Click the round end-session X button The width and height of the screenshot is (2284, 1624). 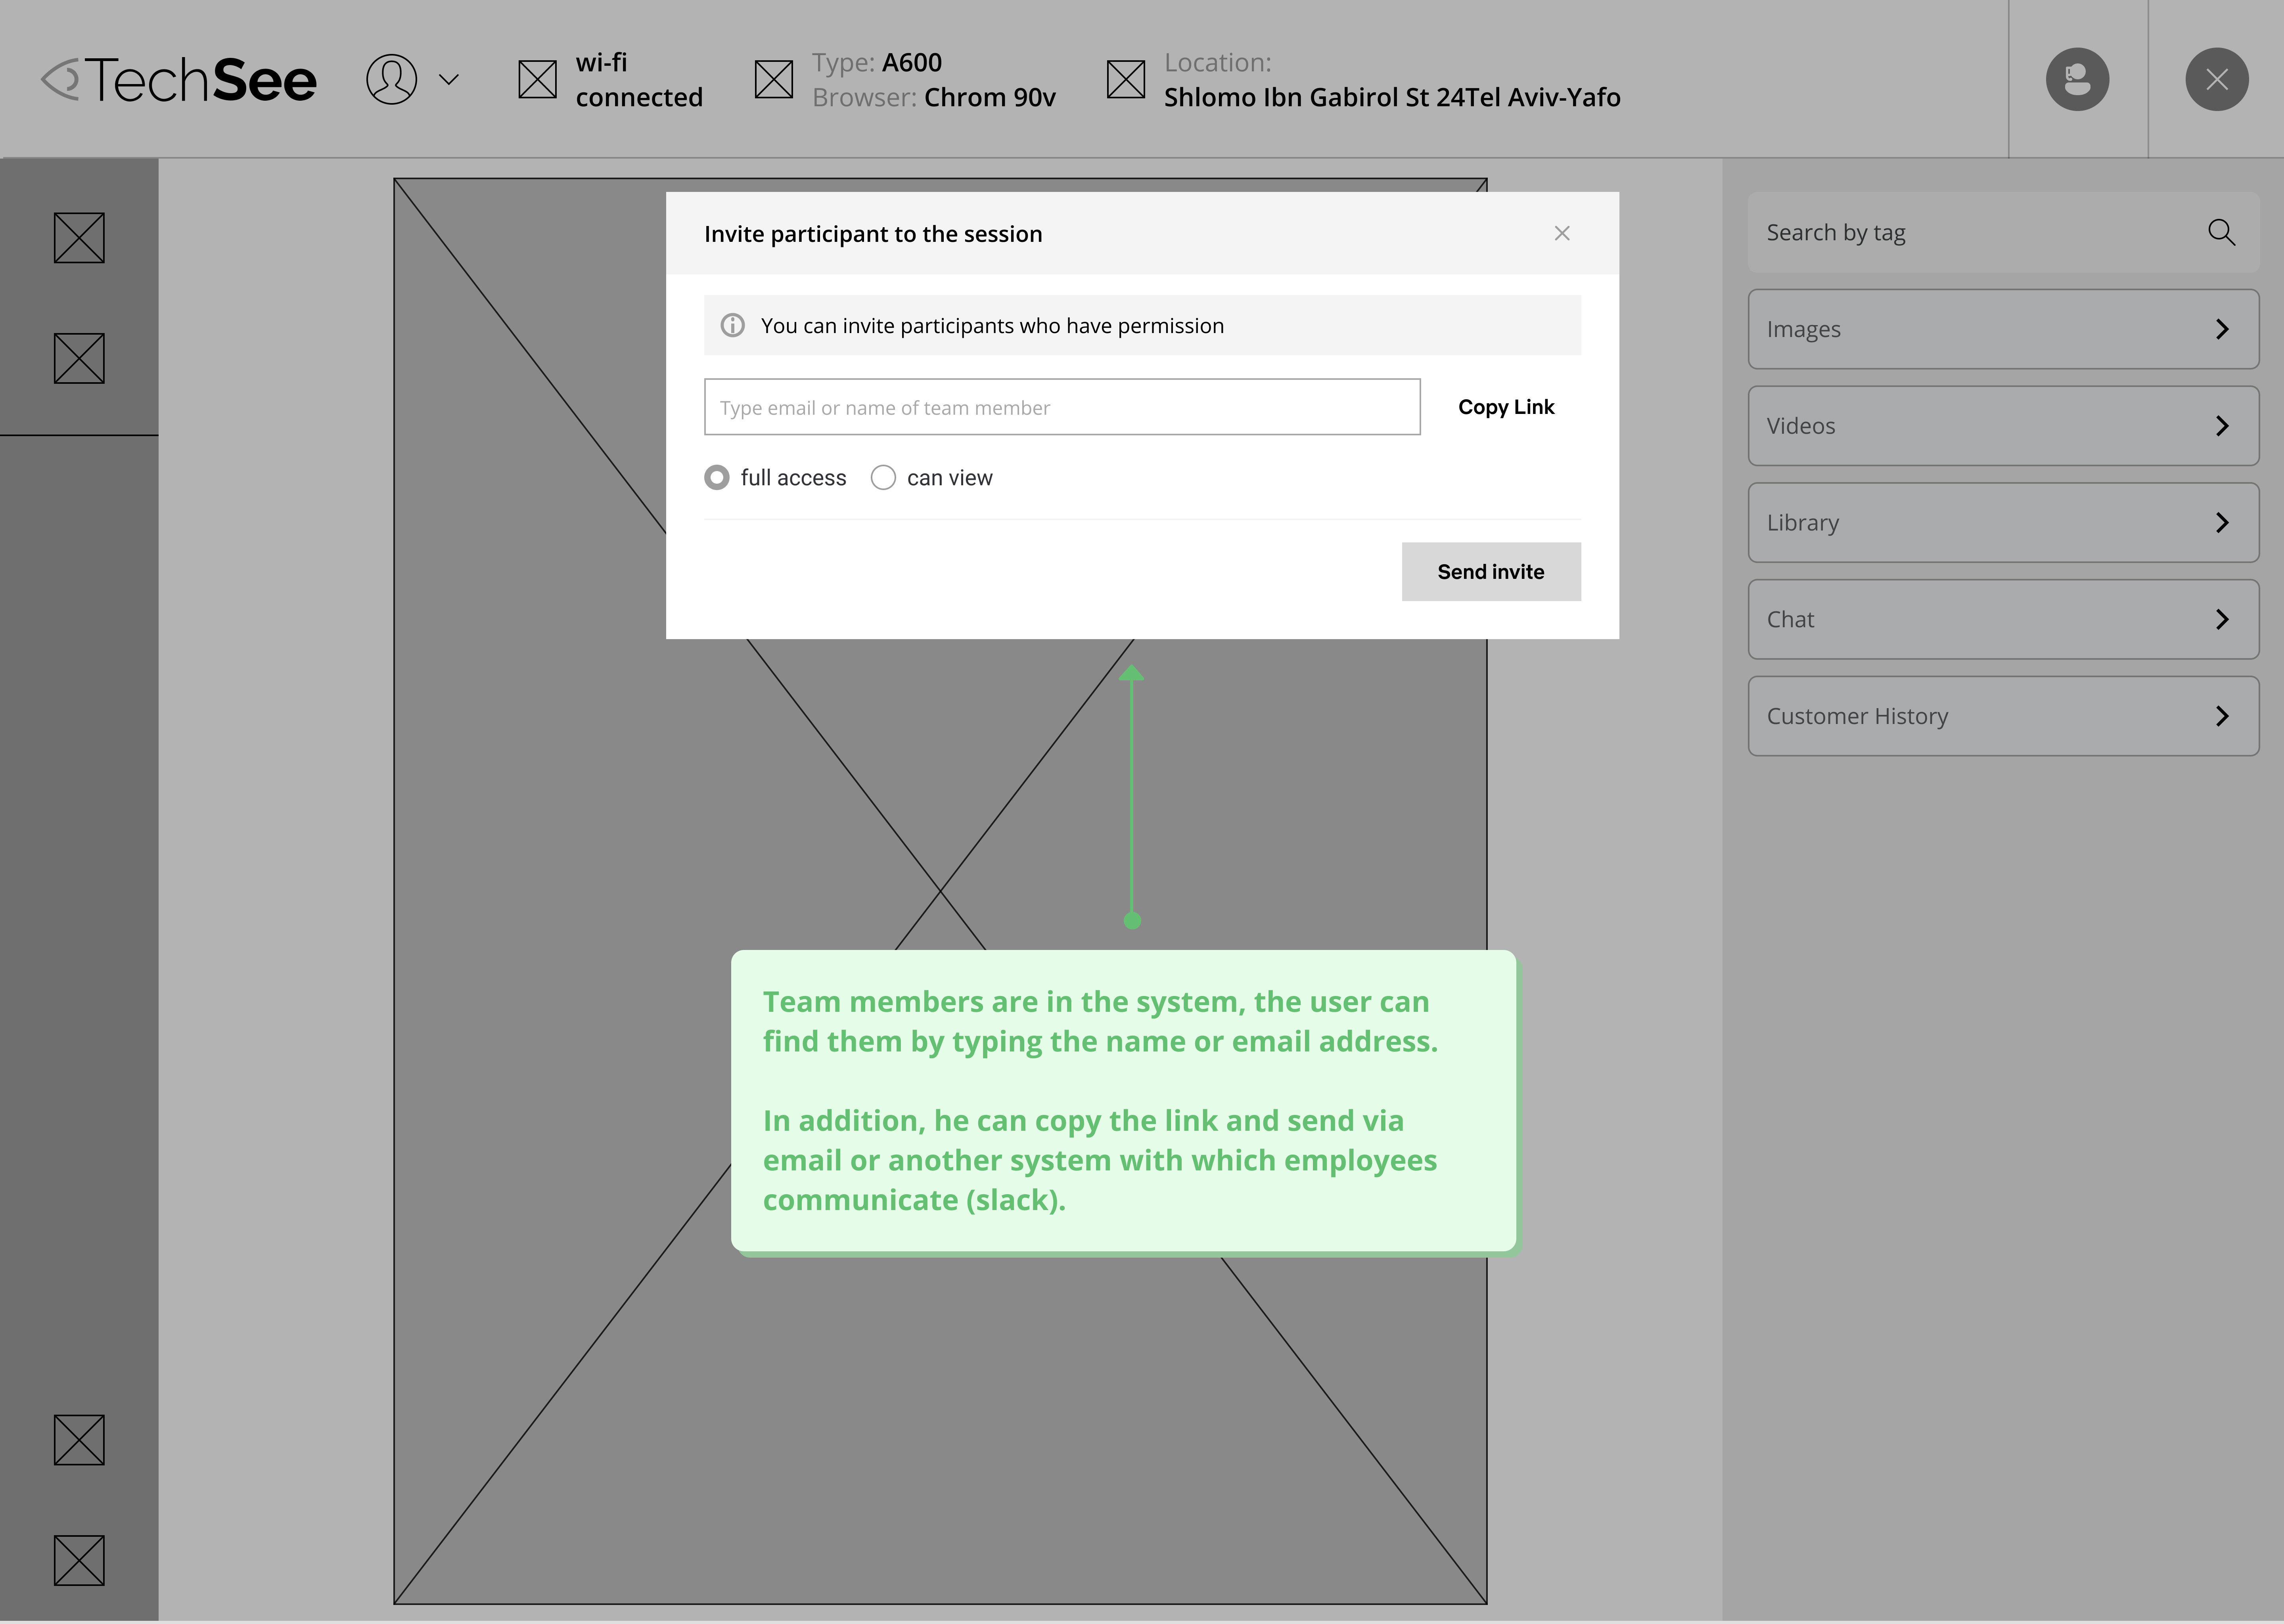[x=2216, y=79]
